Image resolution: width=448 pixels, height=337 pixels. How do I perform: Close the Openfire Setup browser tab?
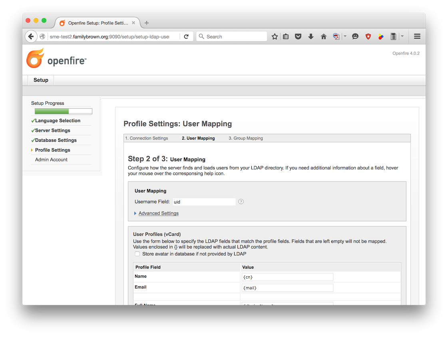pyautogui.click(x=133, y=23)
